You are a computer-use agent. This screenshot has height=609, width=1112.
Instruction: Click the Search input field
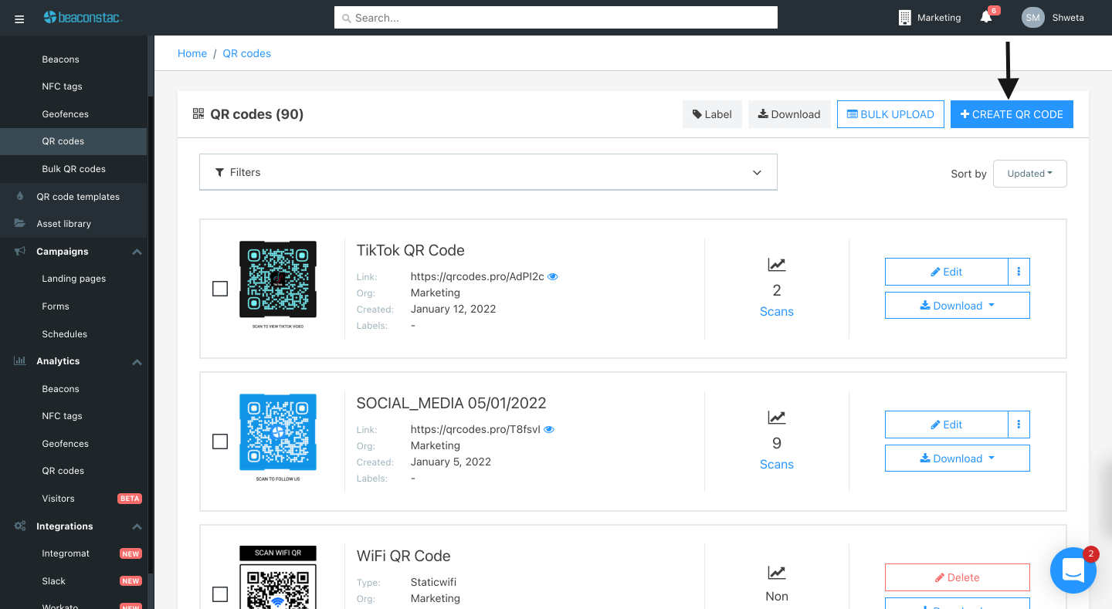point(555,17)
